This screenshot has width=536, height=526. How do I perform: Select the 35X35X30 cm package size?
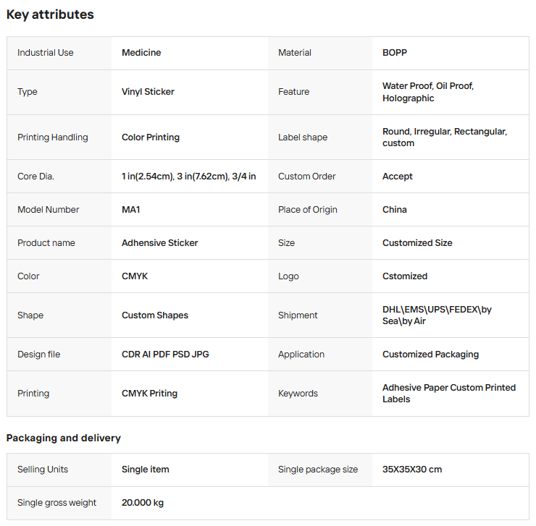[412, 470]
